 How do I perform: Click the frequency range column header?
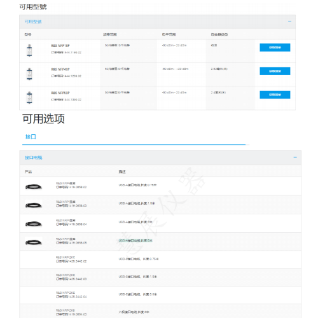click(110, 34)
